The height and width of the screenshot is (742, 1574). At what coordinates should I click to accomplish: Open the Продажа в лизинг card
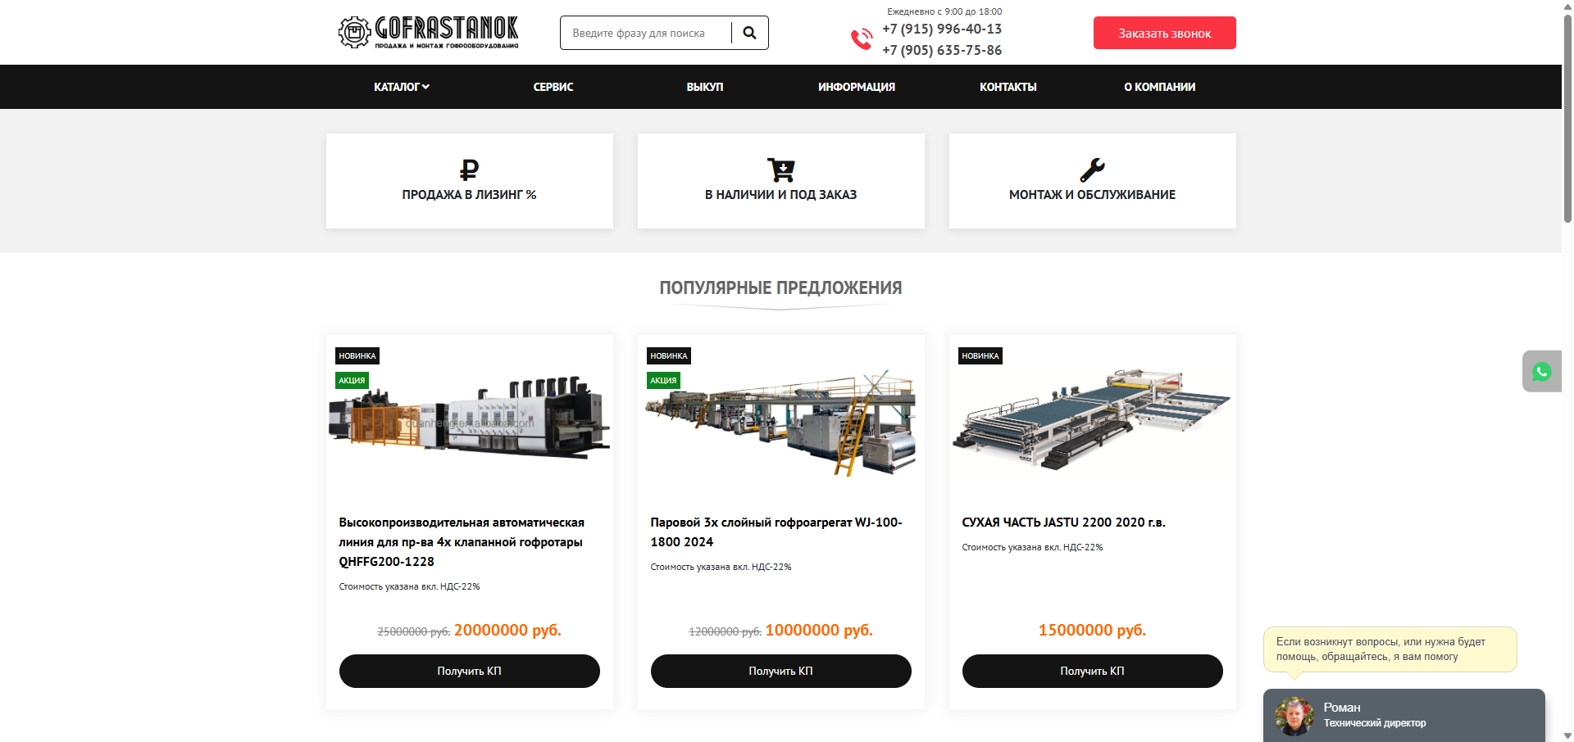(470, 181)
